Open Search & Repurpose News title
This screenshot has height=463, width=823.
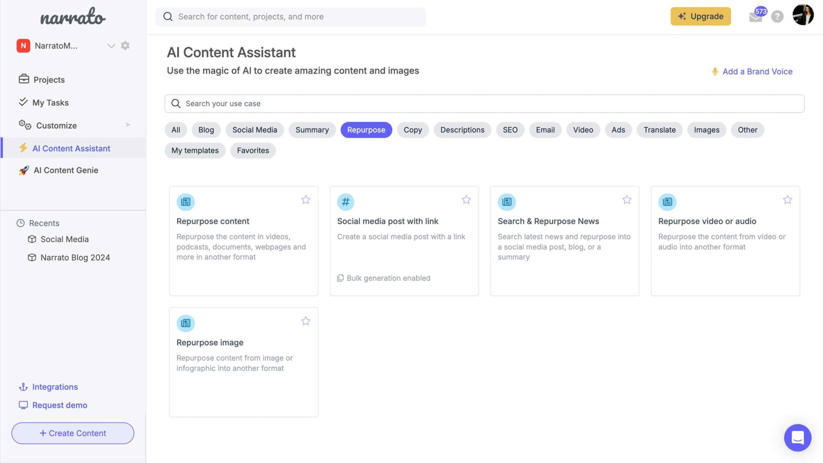(x=549, y=221)
